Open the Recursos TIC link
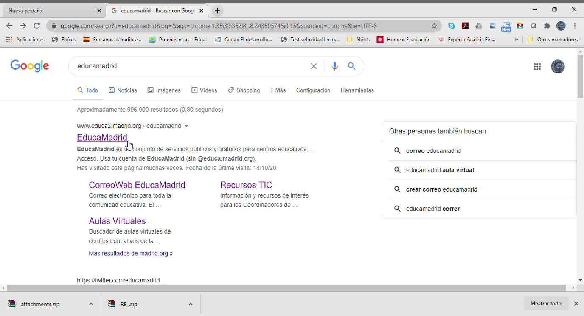 tap(246, 185)
